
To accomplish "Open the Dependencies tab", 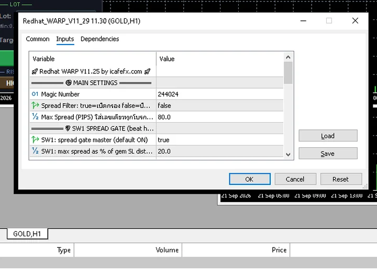I will pyautogui.click(x=100, y=39).
